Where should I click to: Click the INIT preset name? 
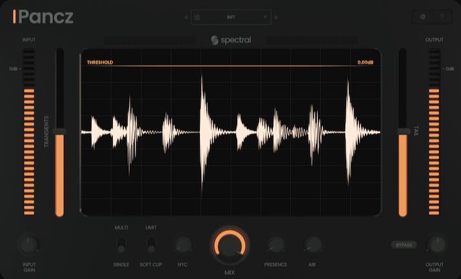[x=231, y=17]
